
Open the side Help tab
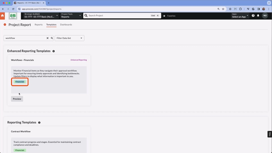click(x=269, y=134)
